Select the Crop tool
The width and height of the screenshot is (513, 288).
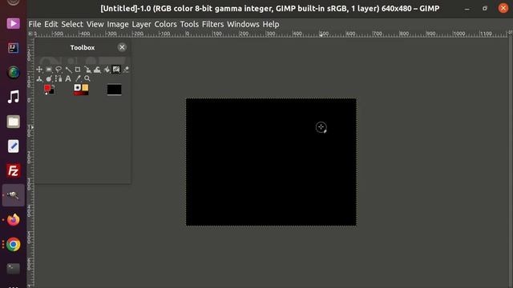78,70
